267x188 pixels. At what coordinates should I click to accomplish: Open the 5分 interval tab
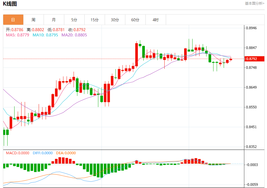tap(74, 20)
